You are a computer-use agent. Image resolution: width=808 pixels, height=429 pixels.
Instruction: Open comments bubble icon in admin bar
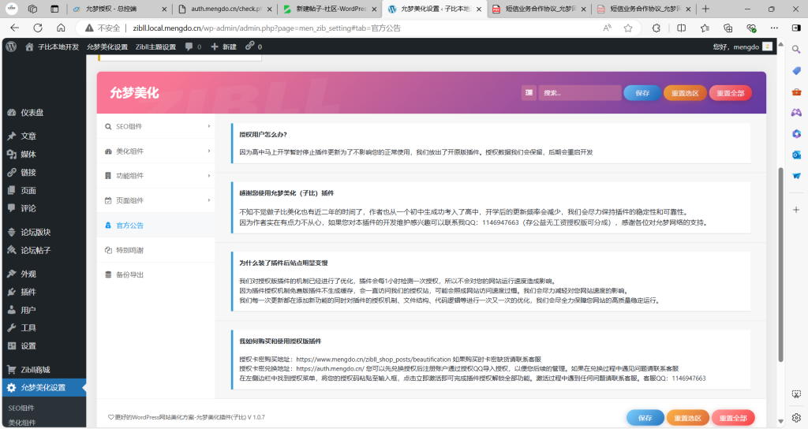pos(189,47)
